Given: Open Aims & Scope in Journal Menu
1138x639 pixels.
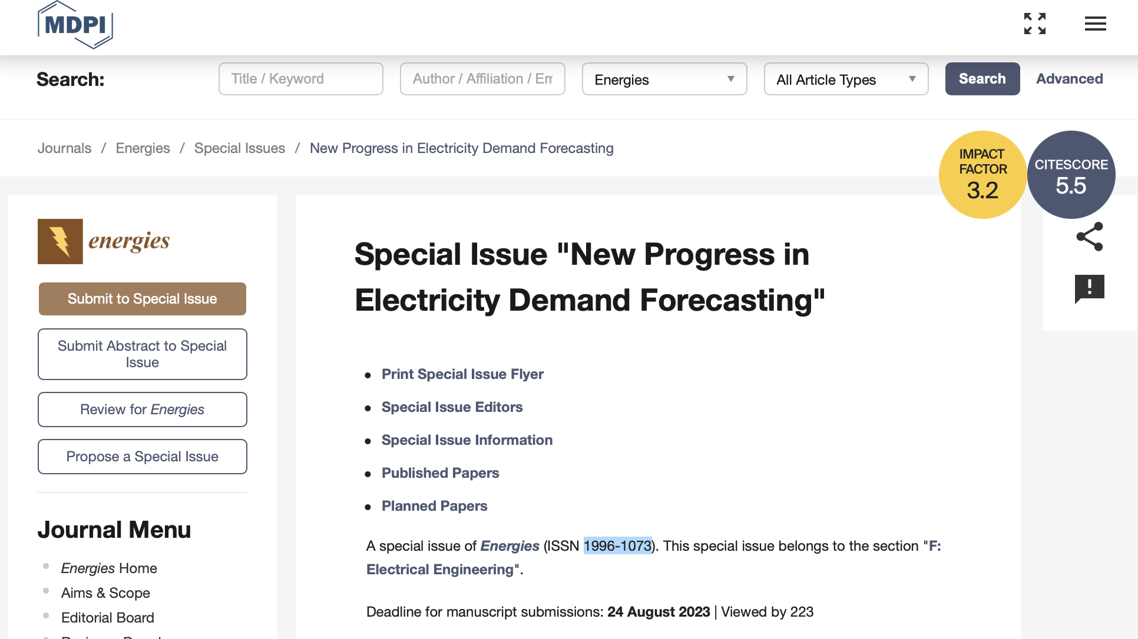Looking at the screenshot, I should [105, 593].
